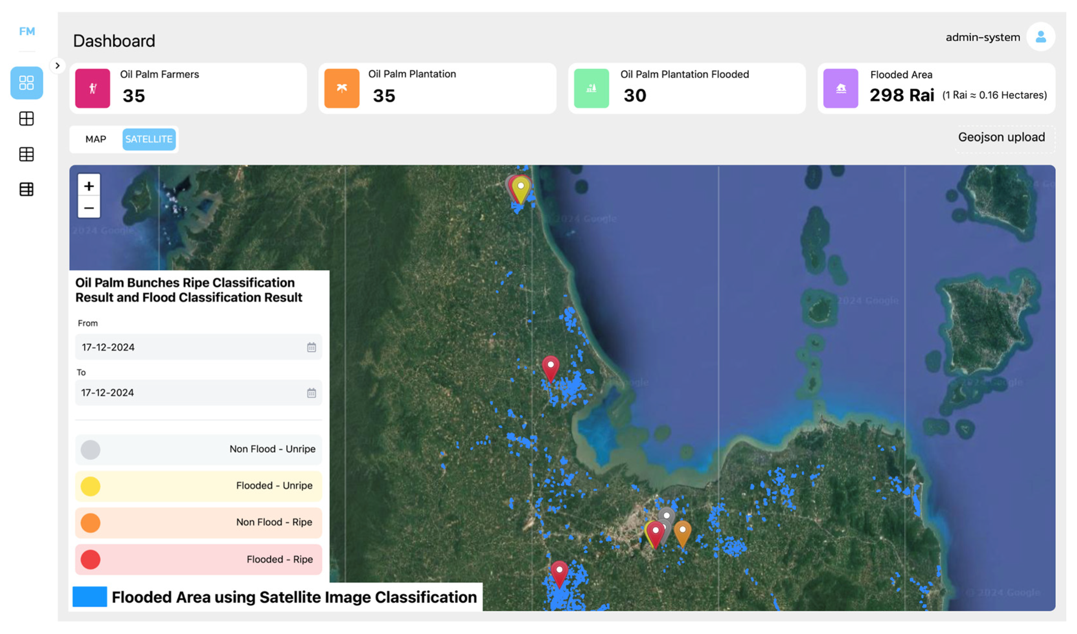
Task: Open the calendar icon in the From field
Action: click(x=312, y=347)
